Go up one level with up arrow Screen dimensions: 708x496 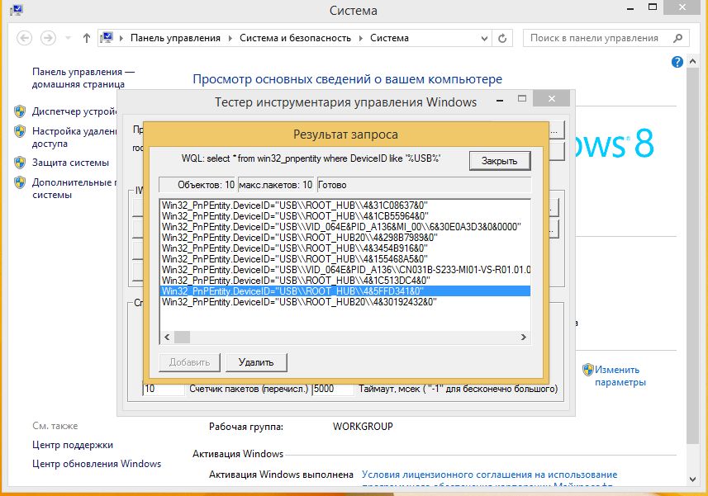coord(86,38)
